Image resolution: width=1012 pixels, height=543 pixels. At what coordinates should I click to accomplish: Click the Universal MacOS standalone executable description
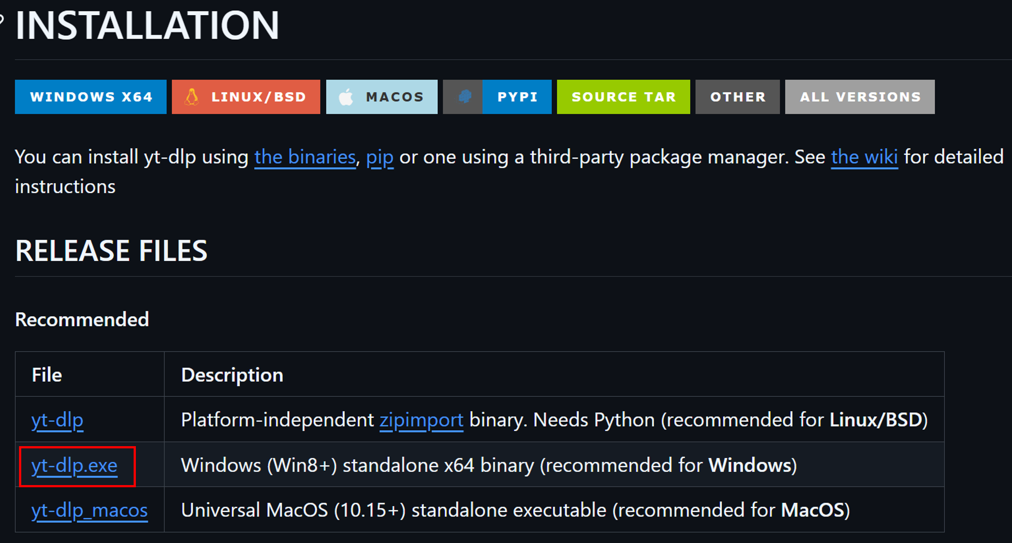pyautogui.click(x=516, y=511)
